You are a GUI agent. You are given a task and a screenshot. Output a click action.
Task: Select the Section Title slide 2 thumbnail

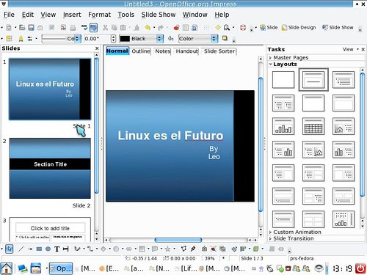(x=50, y=169)
